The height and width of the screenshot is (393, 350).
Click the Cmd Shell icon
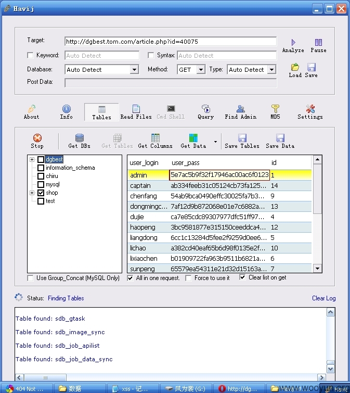171,108
